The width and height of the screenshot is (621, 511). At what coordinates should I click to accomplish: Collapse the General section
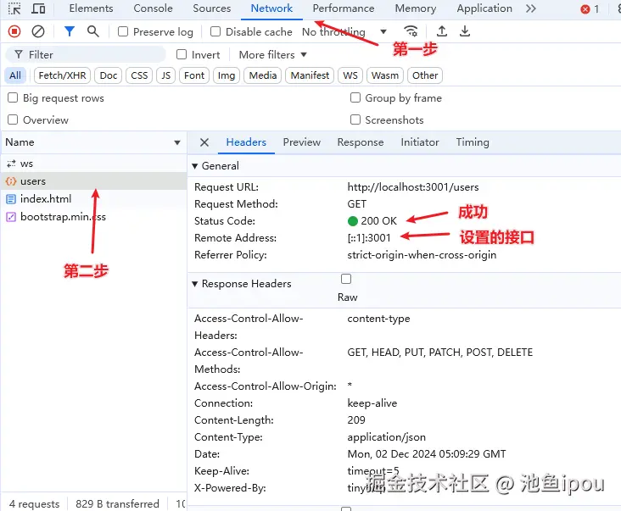coord(195,166)
